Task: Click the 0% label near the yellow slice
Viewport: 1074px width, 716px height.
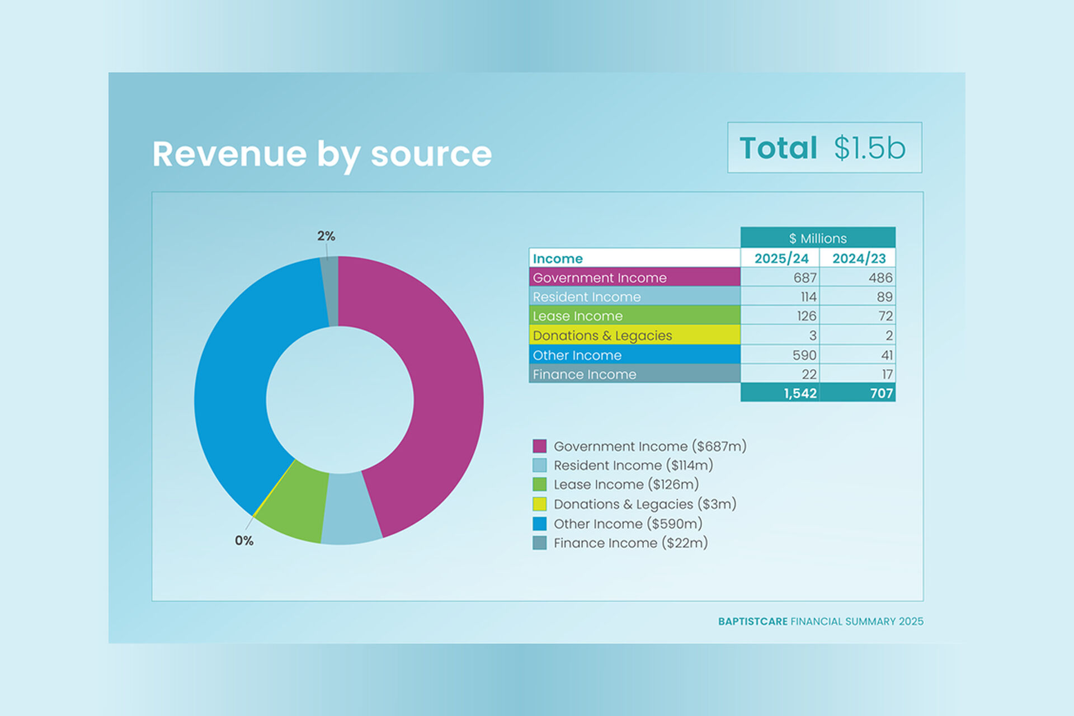Action: point(244,541)
